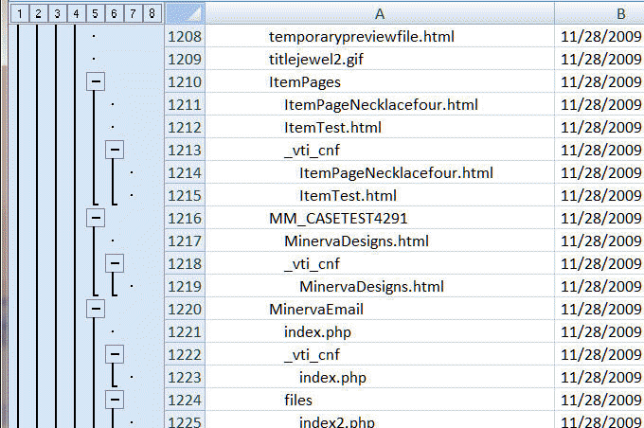Image resolution: width=644 pixels, height=428 pixels.
Task: Select row 1208 header
Action: pos(185,37)
